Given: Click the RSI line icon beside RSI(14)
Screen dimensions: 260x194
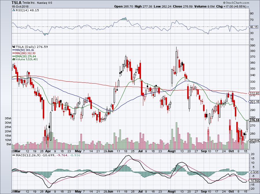Looking at the screenshot, I should pos(14,10).
